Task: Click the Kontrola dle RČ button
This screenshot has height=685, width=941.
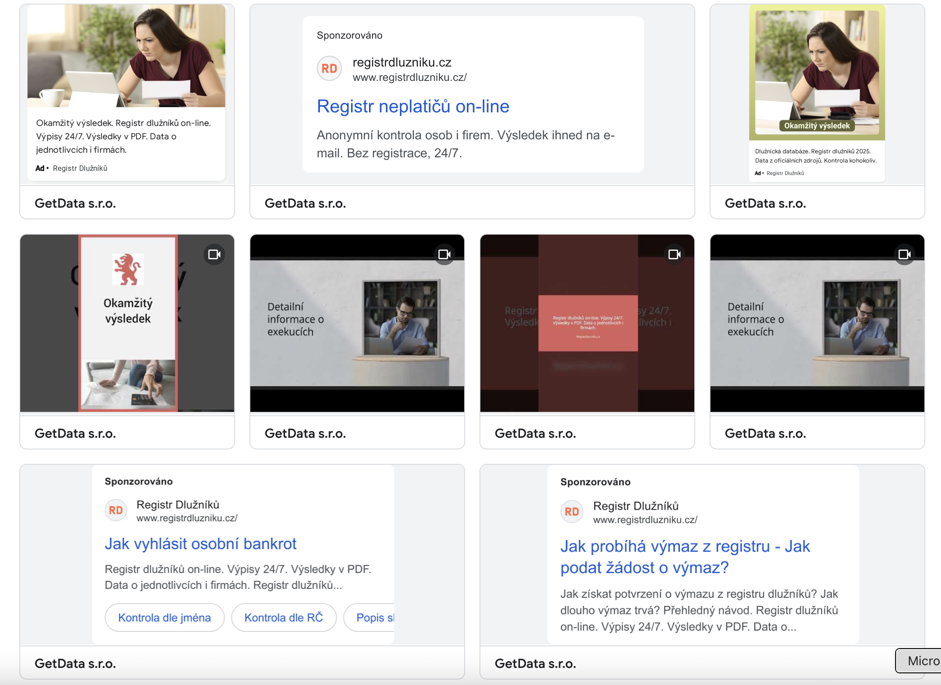Action: click(x=284, y=618)
